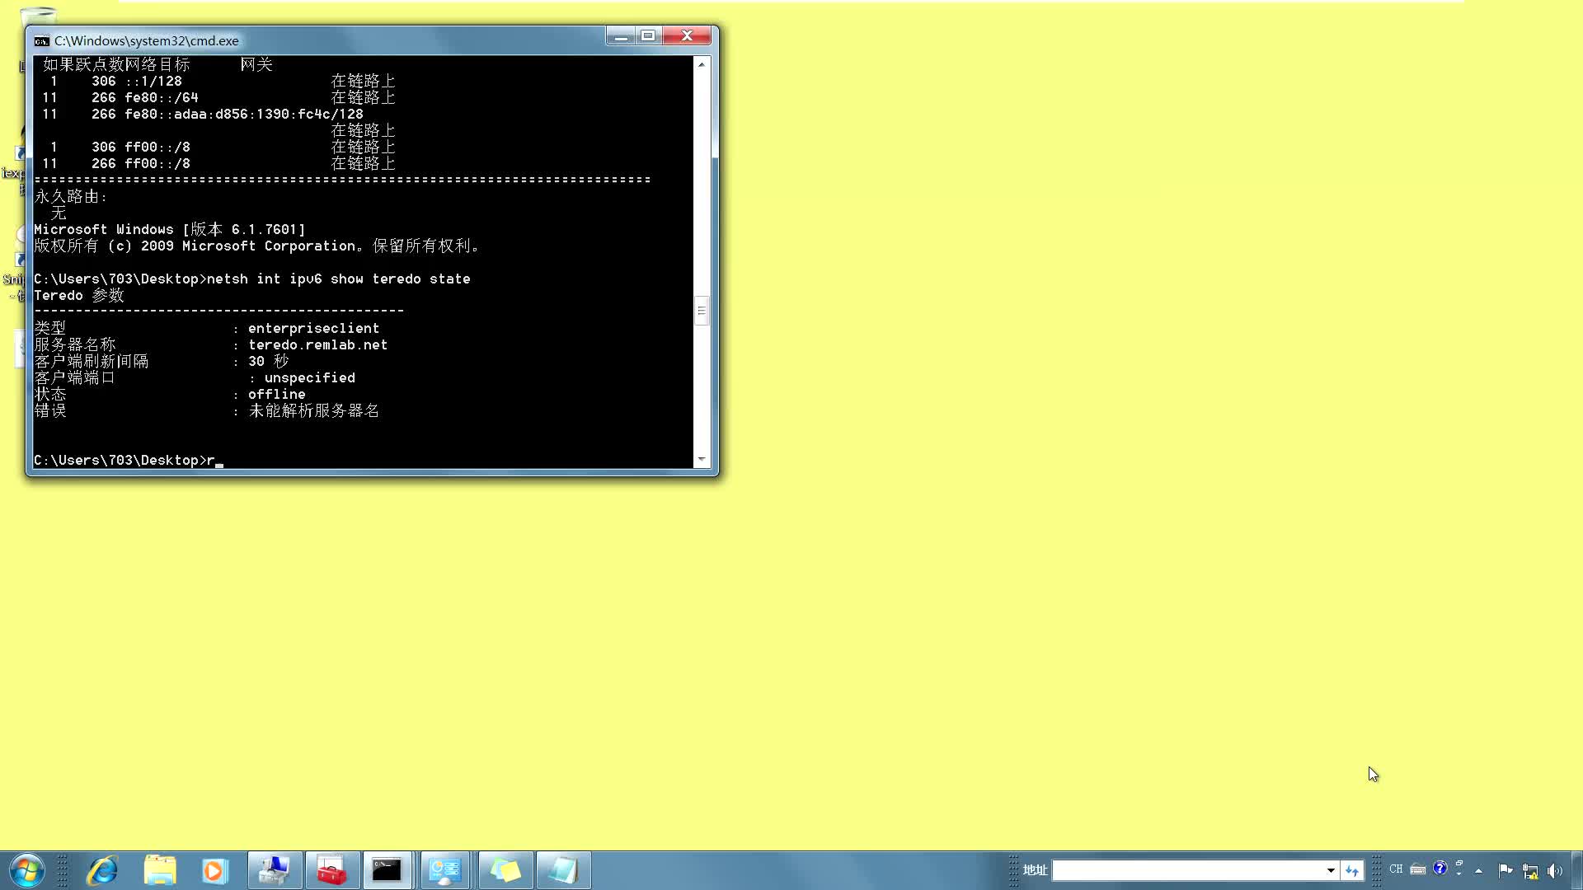1583x890 pixels.
Task: Open Sticky Notes taskbar icon
Action: [505, 870]
